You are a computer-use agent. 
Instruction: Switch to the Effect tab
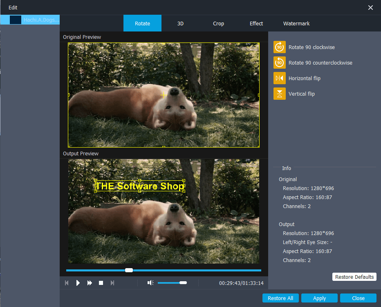pyautogui.click(x=256, y=23)
